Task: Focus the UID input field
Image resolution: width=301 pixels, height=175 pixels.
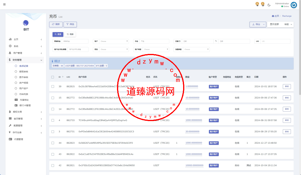Action: point(275,41)
